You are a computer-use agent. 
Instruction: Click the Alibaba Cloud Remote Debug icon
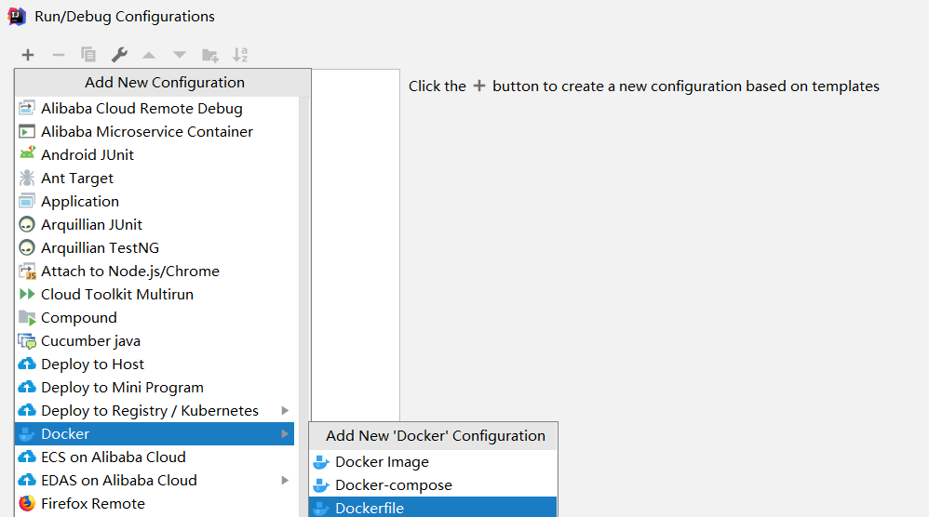(27, 108)
